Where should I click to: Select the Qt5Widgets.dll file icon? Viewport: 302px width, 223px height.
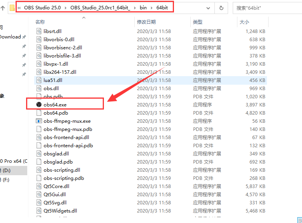coord(39,211)
